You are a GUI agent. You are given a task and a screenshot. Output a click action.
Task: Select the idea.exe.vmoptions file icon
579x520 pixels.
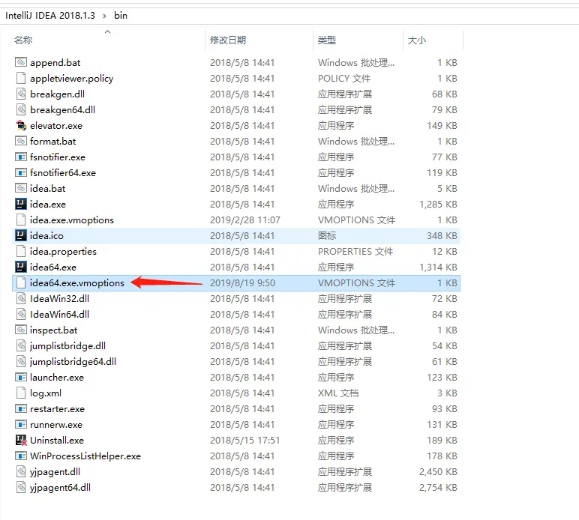tap(21, 220)
